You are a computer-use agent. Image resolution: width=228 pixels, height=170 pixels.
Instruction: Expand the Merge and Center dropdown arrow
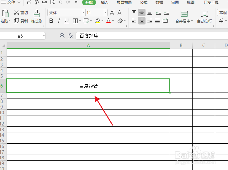coord(192,21)
